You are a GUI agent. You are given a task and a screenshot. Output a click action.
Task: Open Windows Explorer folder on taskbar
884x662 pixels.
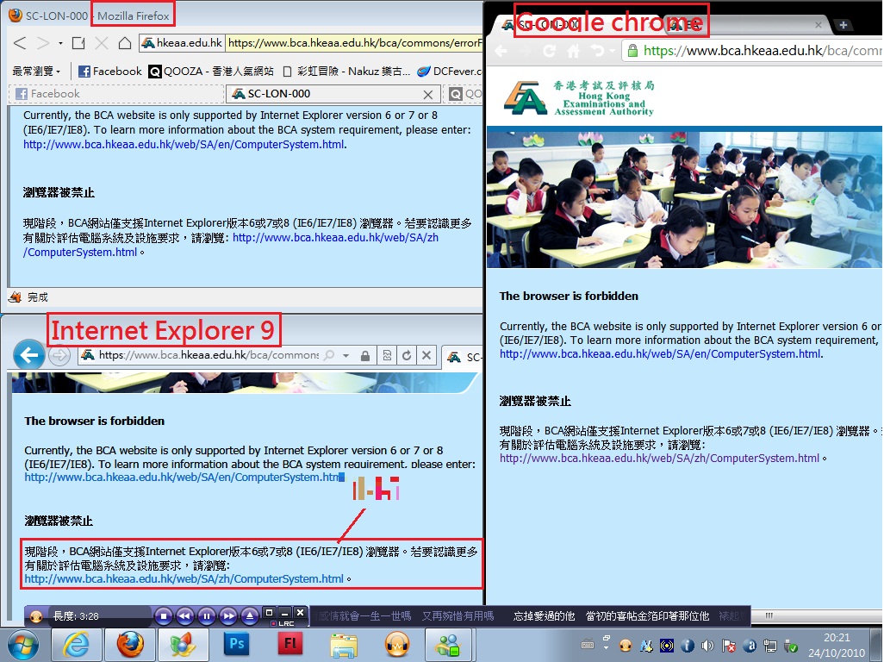pos(344,645)
